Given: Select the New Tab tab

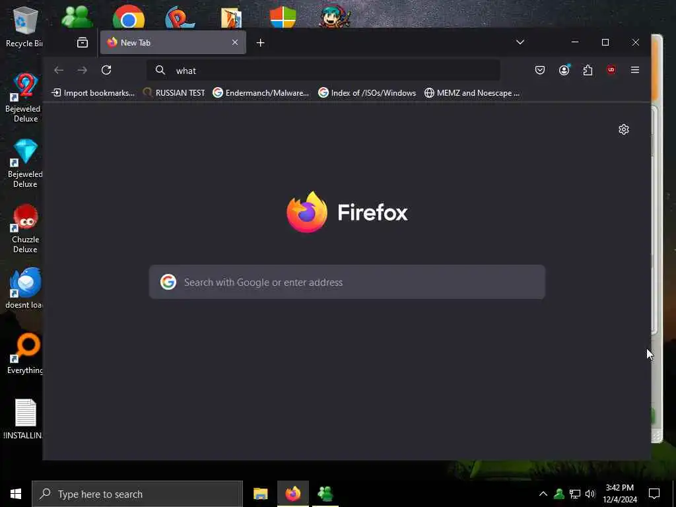Looking at the screenshot, I should pos(173,42).
